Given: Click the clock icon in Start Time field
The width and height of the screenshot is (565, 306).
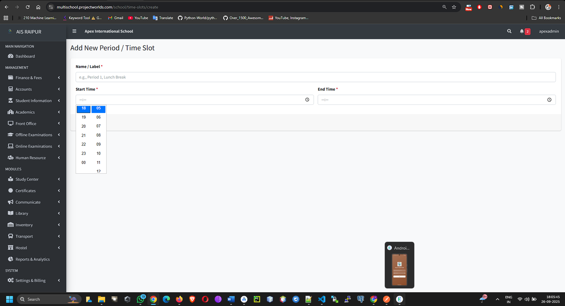Looking at the screenshot, I should point(307,100).
